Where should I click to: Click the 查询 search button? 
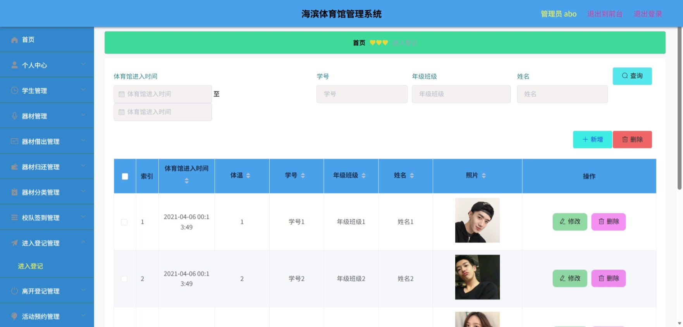tap(632, 76)
